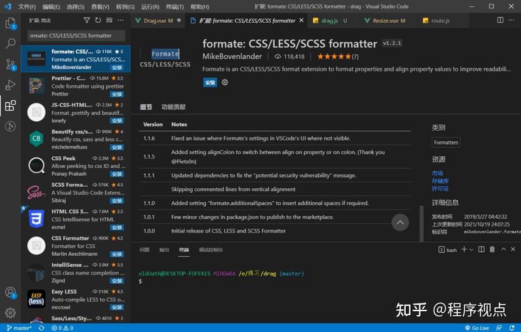Install Prettier from the list

coord(117,94)
